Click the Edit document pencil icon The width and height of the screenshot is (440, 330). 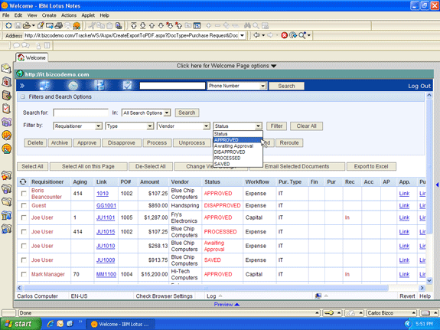pos(41,26)
